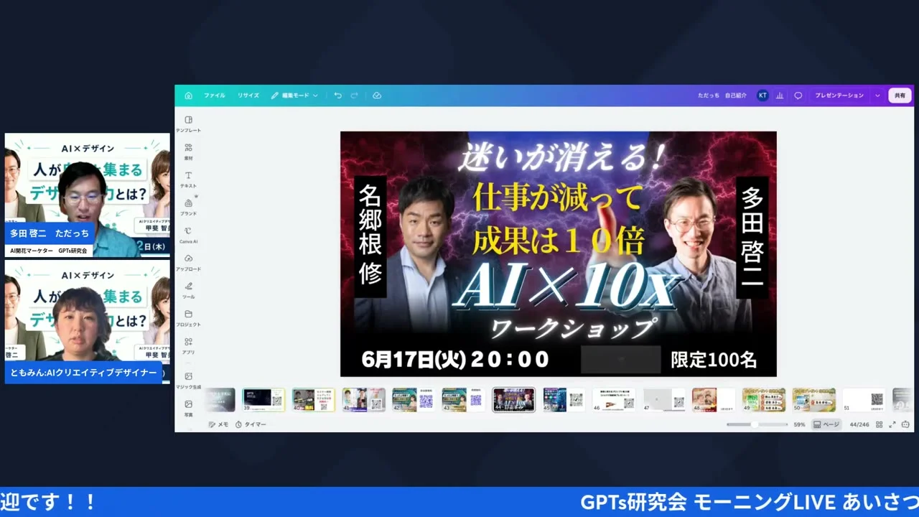The height and width of the screenshot is (517, 919).
Task: Select page 40 thumbnail
Action: [314, 400]
